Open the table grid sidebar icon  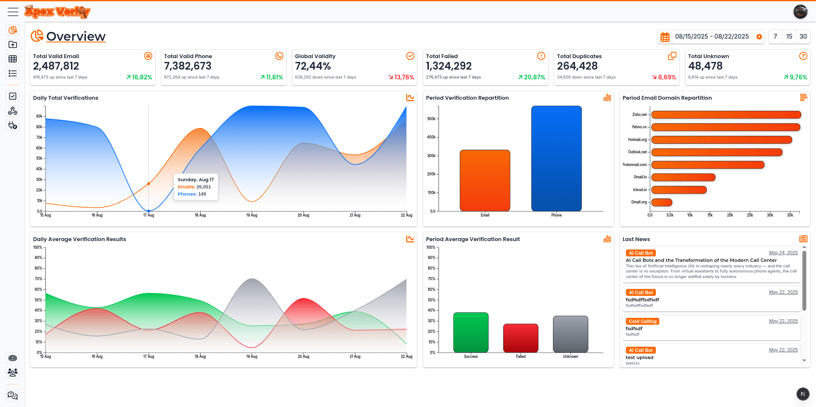coord(13,59)
